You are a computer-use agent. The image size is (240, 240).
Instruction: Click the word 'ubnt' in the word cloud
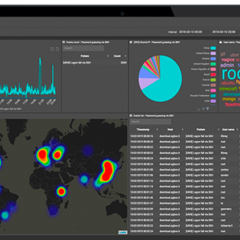click(x=234, y=55)
